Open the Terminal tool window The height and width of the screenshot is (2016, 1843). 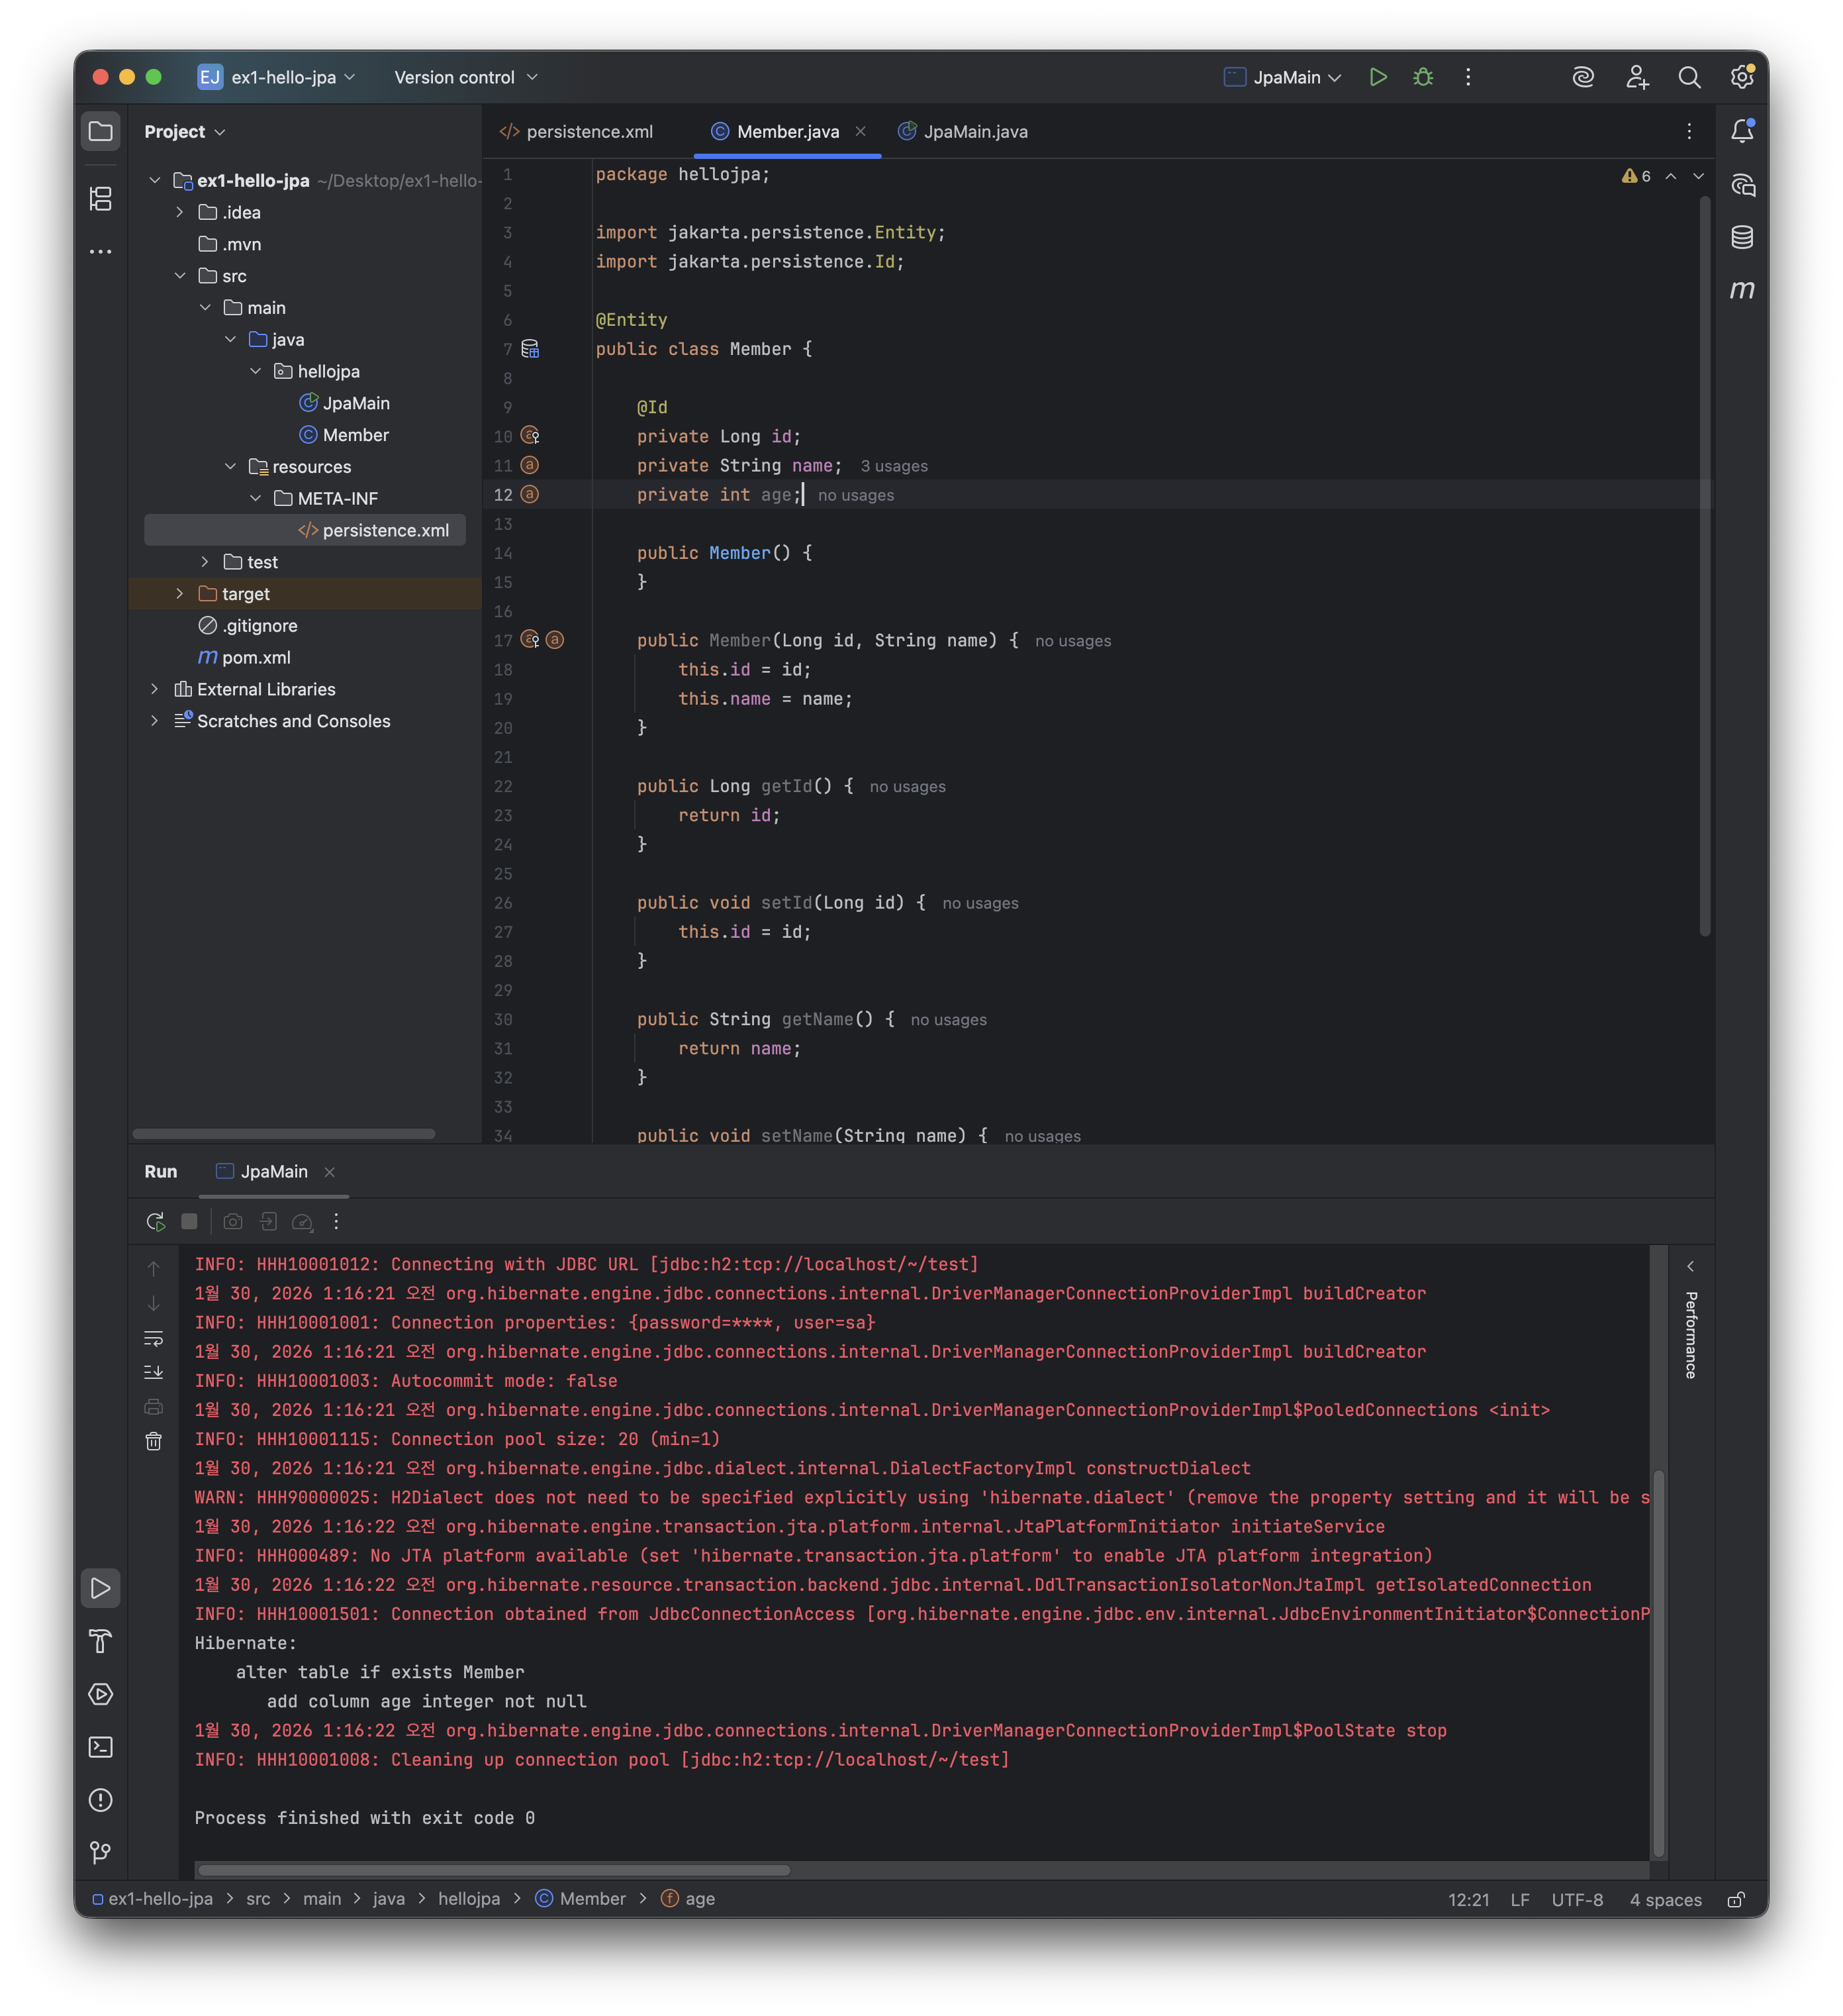pos(101,1747)
